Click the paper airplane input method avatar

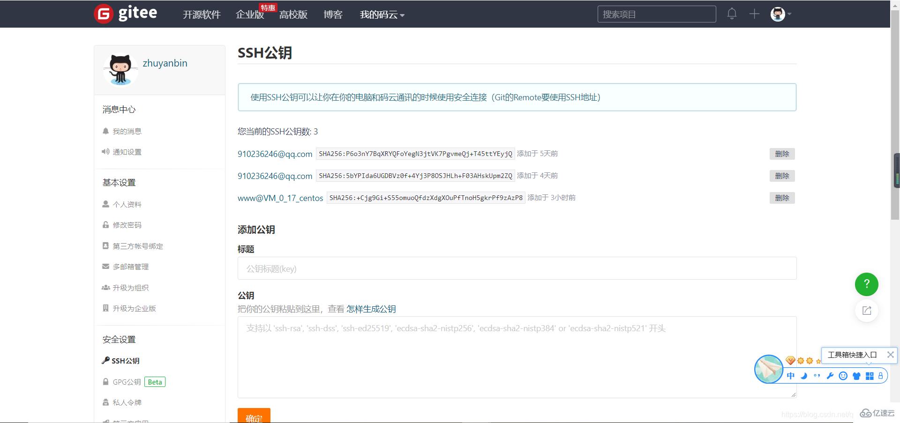point(769,369)
